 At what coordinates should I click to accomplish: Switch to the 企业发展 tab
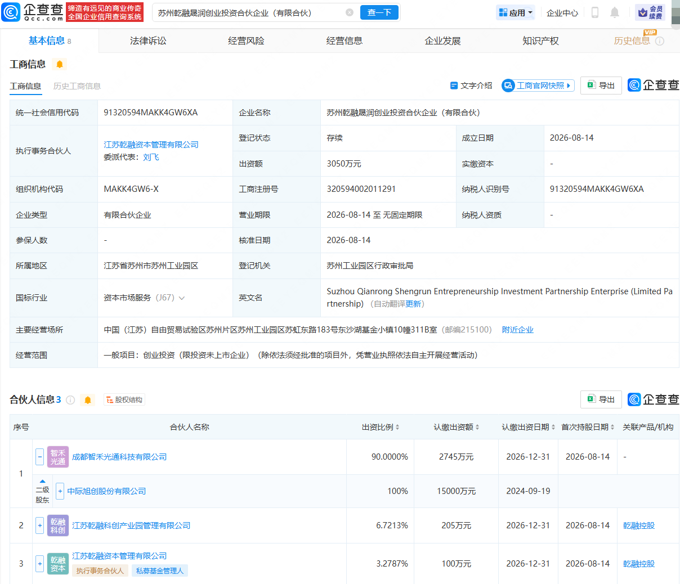pyautogui.click(x=442, y=41)
